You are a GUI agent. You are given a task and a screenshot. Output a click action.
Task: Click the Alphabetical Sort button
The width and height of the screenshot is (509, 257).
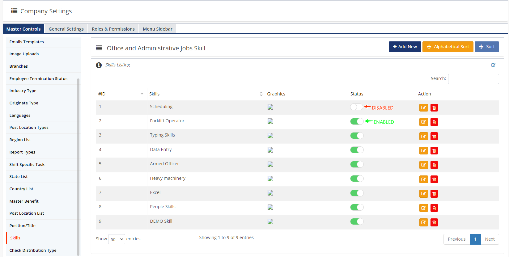coord(447,47)
